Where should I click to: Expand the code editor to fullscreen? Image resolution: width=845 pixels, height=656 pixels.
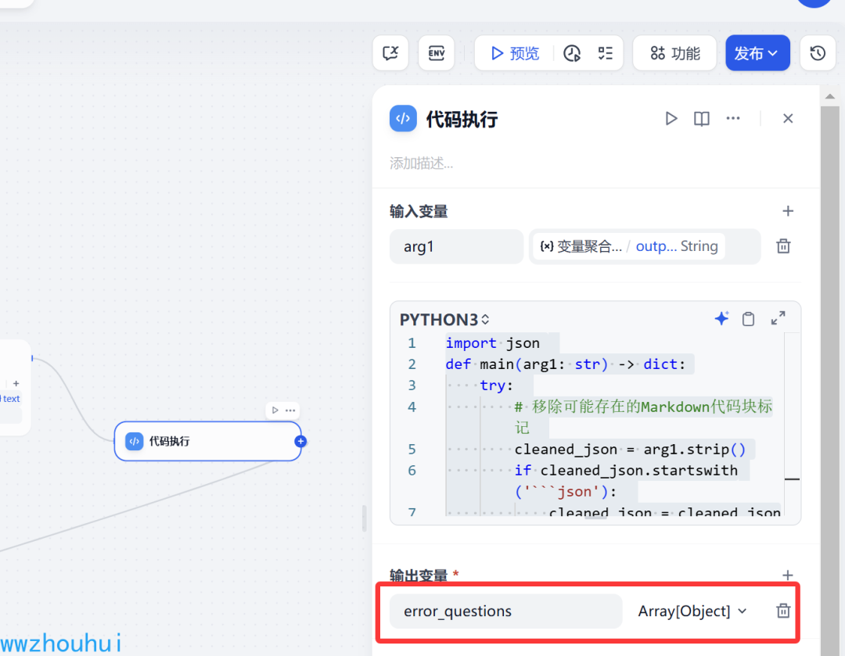click(778, 318)
